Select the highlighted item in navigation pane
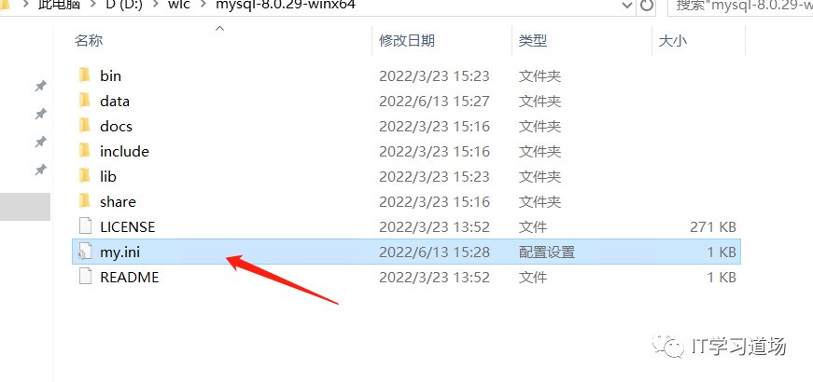Viewport: 813px width, 382px height. (25, 207)
